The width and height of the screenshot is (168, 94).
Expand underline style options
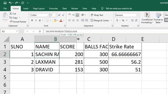click(x=43, y=20)
